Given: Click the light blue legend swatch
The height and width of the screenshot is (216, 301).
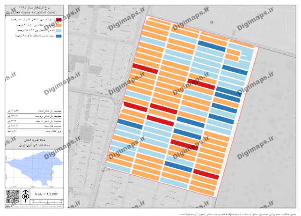Looking at the screenshot, I should (59, 30).
